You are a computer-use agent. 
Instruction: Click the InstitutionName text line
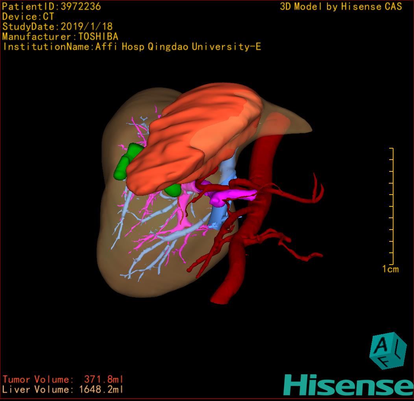pos(132,47)
